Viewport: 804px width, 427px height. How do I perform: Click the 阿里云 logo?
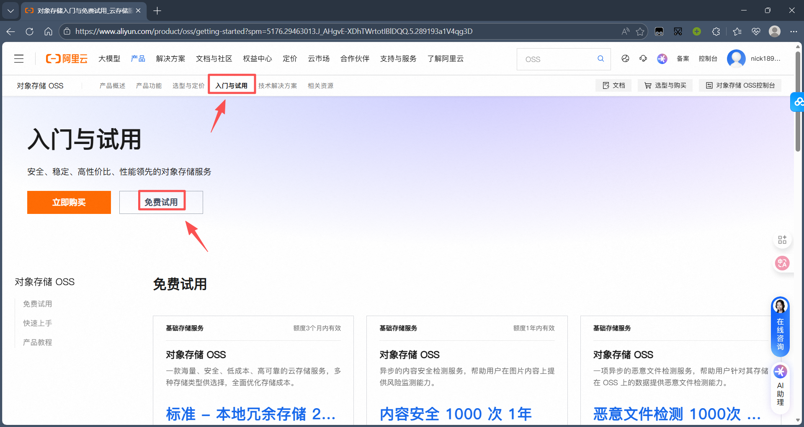[x=67, y=59]
